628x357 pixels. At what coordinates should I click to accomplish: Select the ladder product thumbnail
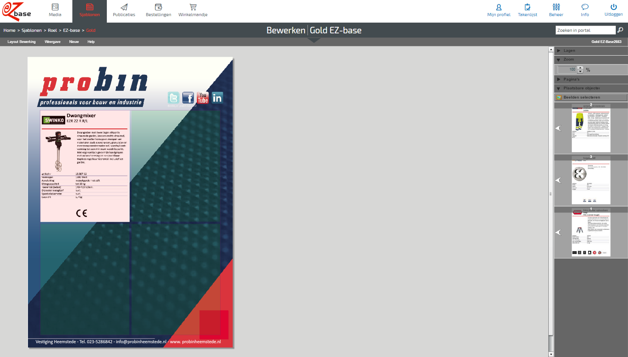pos(591,232)
